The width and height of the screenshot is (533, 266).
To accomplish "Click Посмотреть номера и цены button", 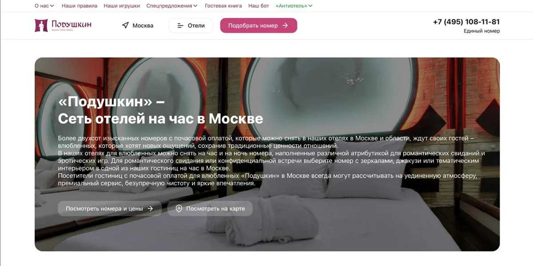I will pyautogui.click(x=110, y=209).
